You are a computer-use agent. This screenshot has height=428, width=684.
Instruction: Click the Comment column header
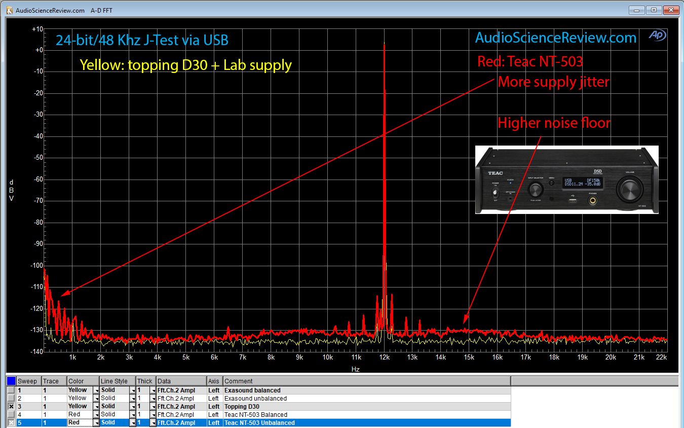click(367, 381)
